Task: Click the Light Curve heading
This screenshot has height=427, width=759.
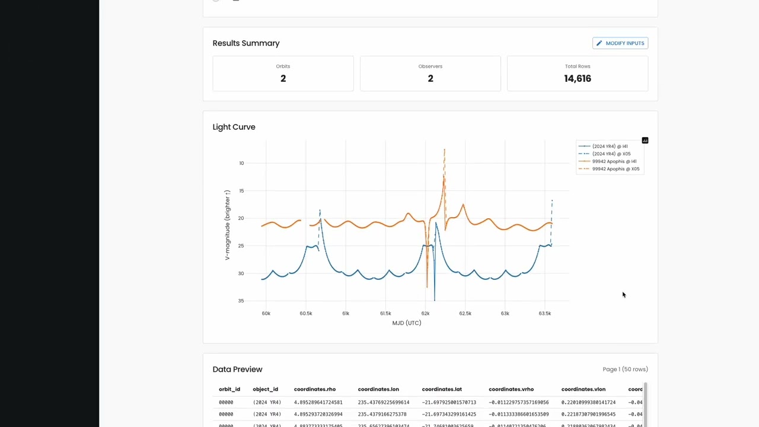Action: click(x=234, y=127)
